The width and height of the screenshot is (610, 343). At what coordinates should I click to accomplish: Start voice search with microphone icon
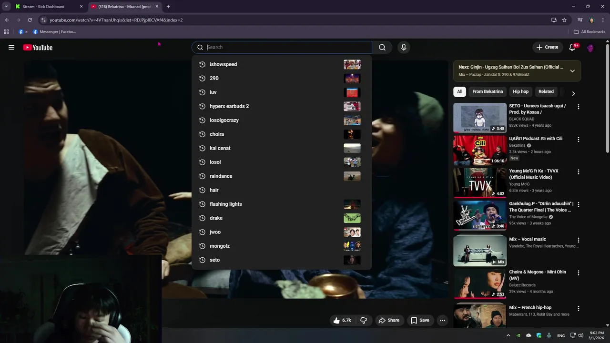(404, 47)
